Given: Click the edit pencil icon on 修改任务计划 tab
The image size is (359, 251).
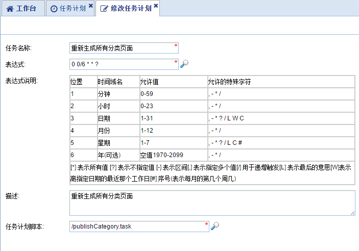Looking at the screenshot, I should [x=104, y=9].
